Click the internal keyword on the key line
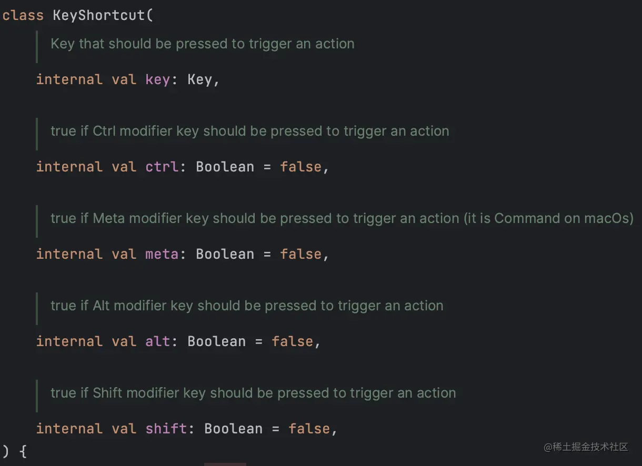This screenshot has height=466, width=642. (69, 79)
